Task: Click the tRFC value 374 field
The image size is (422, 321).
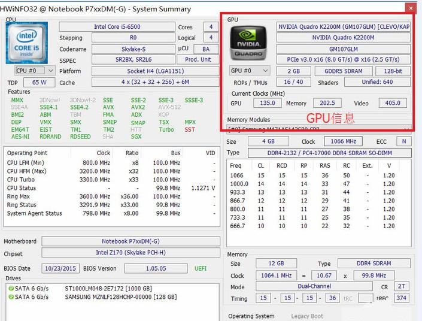Action: [x=402, y=298]
